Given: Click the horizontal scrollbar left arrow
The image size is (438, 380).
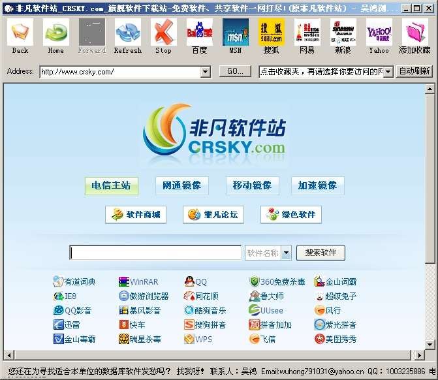Looking at the screenshot, I should pos(9,355).
